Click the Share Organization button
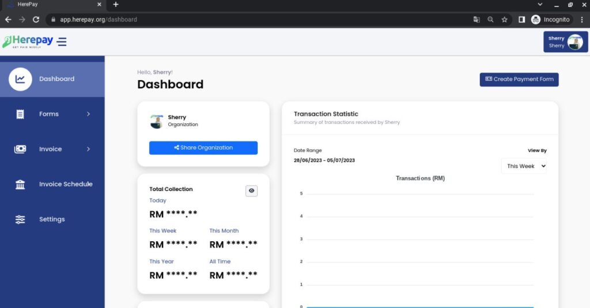Screen dimensions: 590x308 coord(203,148)
